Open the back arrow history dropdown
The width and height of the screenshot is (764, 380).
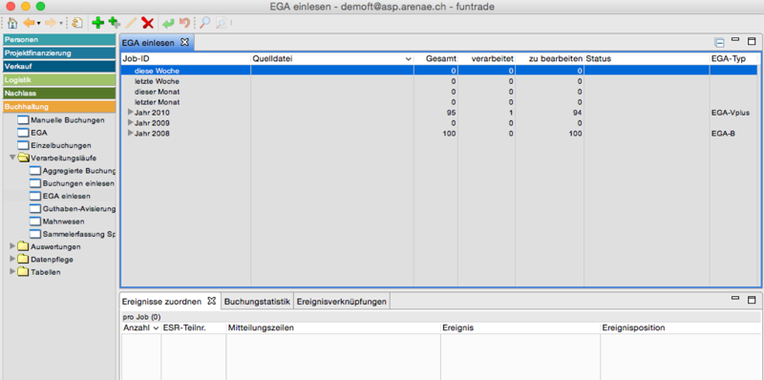point(38,23)
